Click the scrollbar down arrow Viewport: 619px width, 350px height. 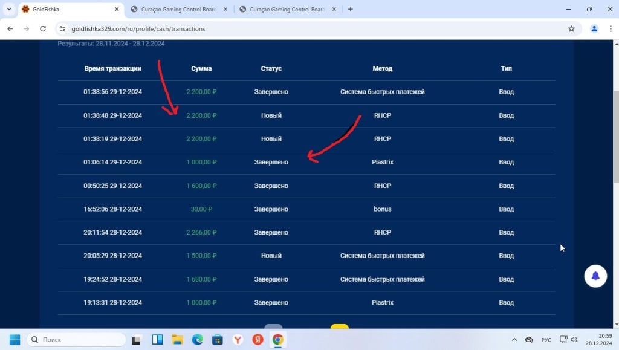616,325
